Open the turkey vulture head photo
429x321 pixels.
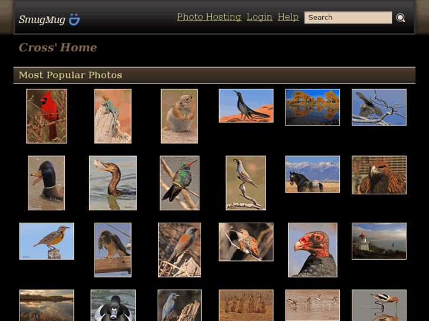(x=312, y=250)
